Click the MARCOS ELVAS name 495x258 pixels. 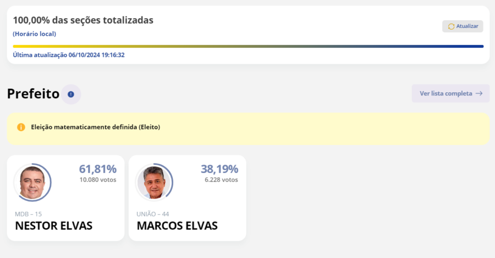click(x=177, y=226)
